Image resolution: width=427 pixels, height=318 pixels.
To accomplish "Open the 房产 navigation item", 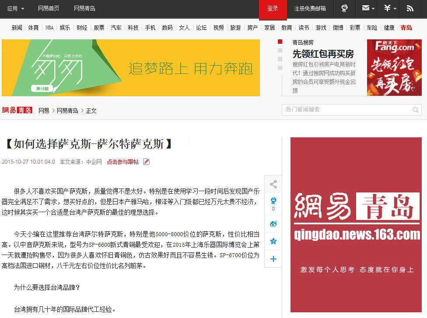I will pos(253,28).
